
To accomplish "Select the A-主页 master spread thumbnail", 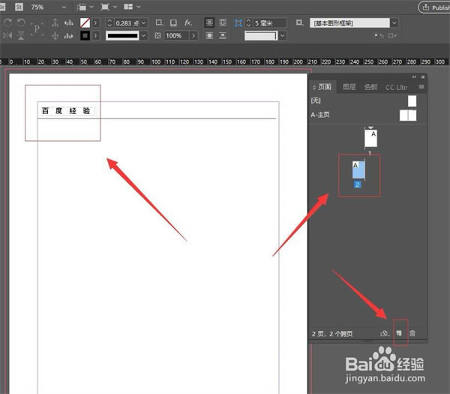I will click(x=408, y=115).
